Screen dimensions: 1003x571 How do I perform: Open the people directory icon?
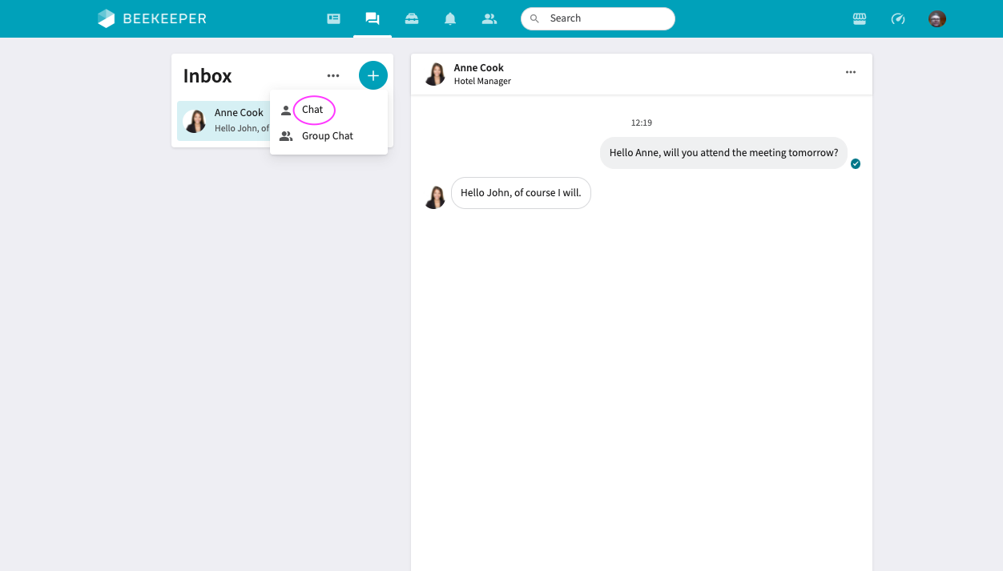pyautogui.click(x=489, y=18)
